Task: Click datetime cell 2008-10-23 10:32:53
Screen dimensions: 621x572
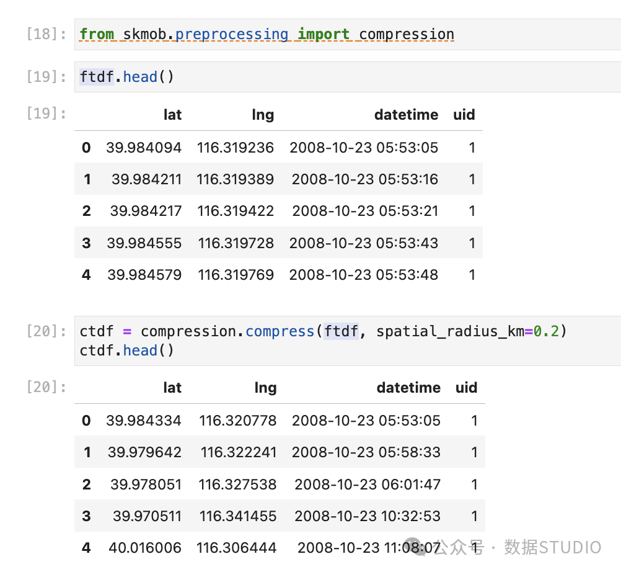Action: coord(368,516)
